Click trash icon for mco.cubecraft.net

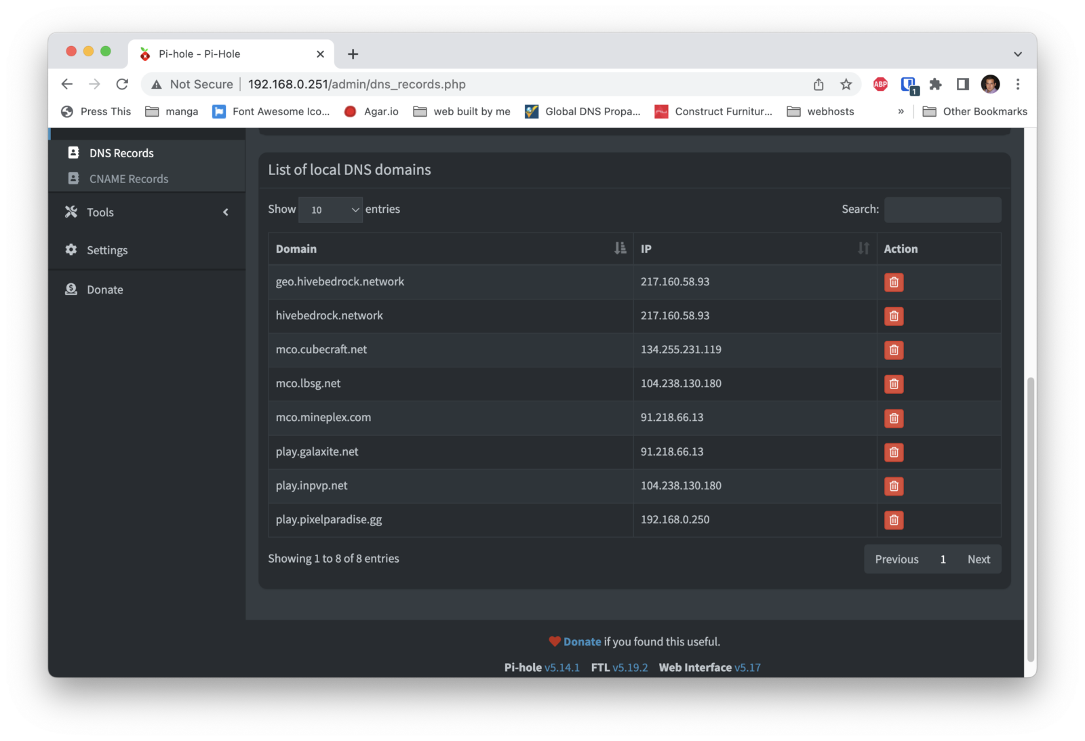pos(893,350)
